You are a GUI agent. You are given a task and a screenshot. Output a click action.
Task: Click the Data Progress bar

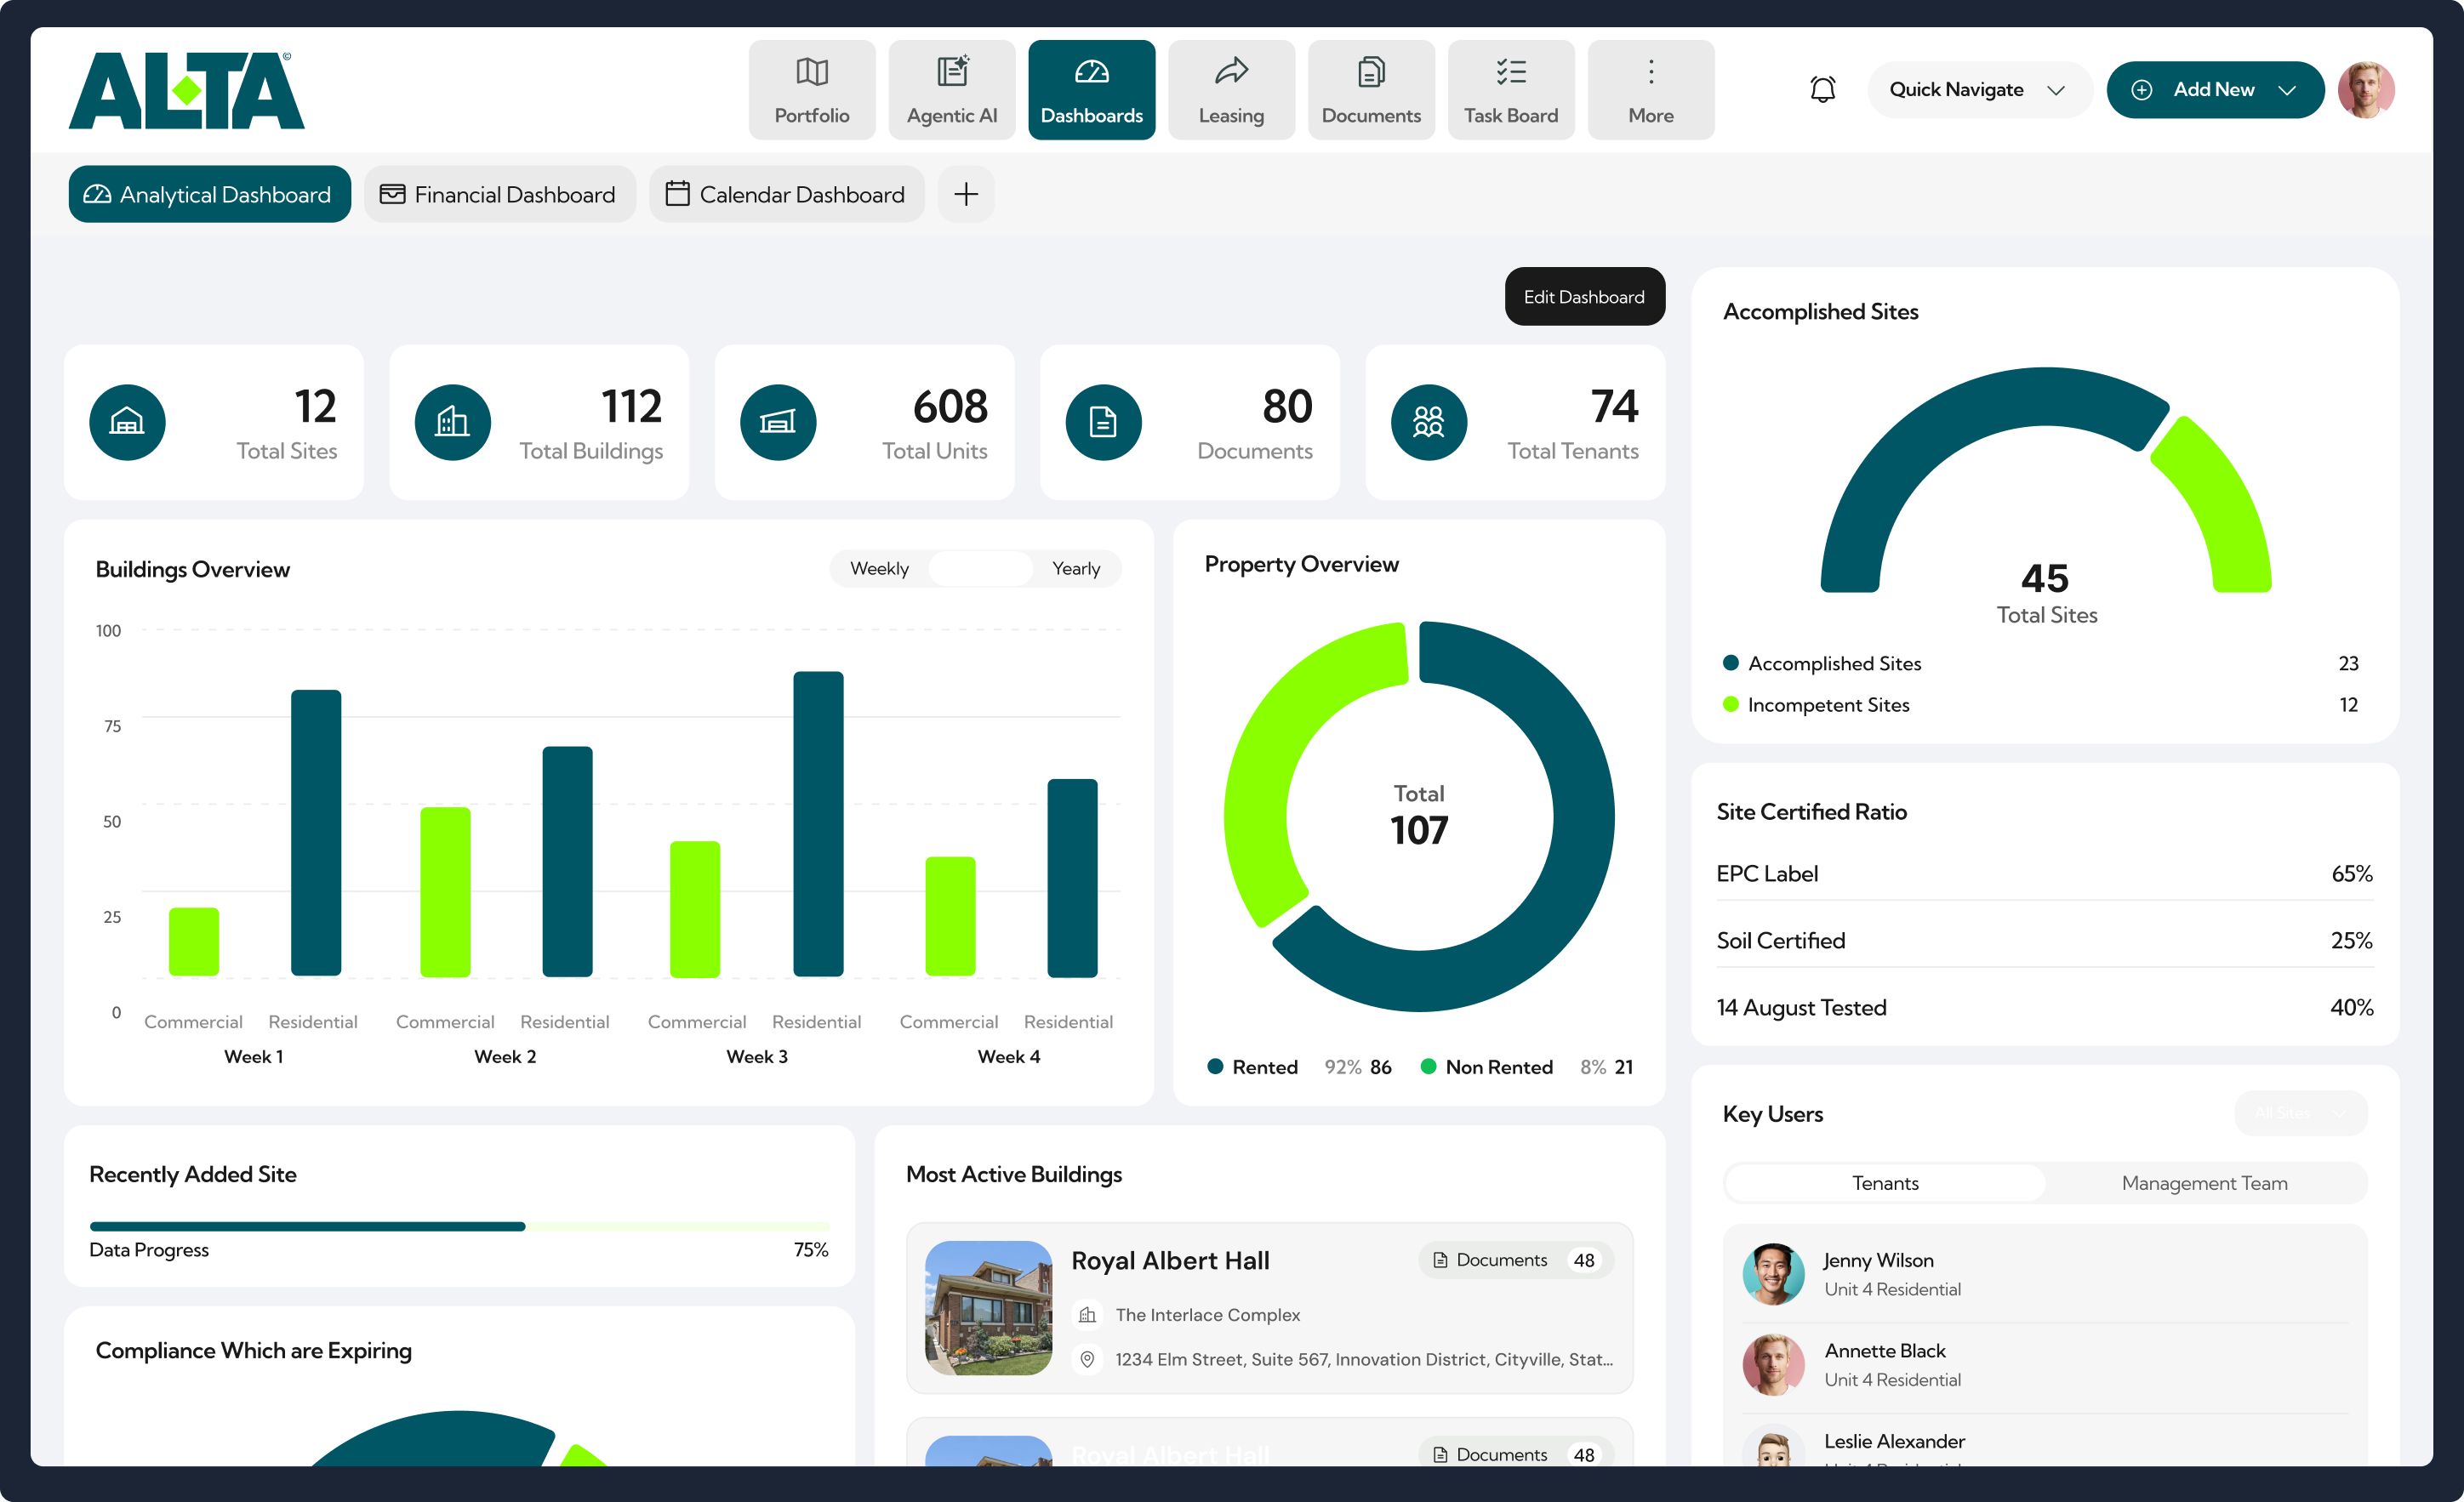pos(458,1226)
